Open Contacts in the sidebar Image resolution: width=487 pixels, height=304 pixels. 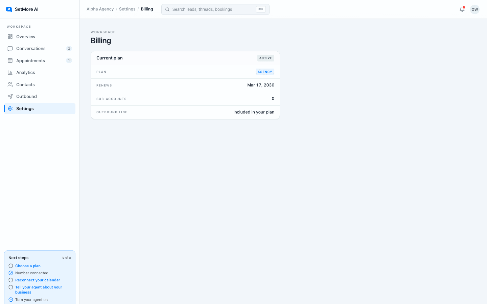40,84
